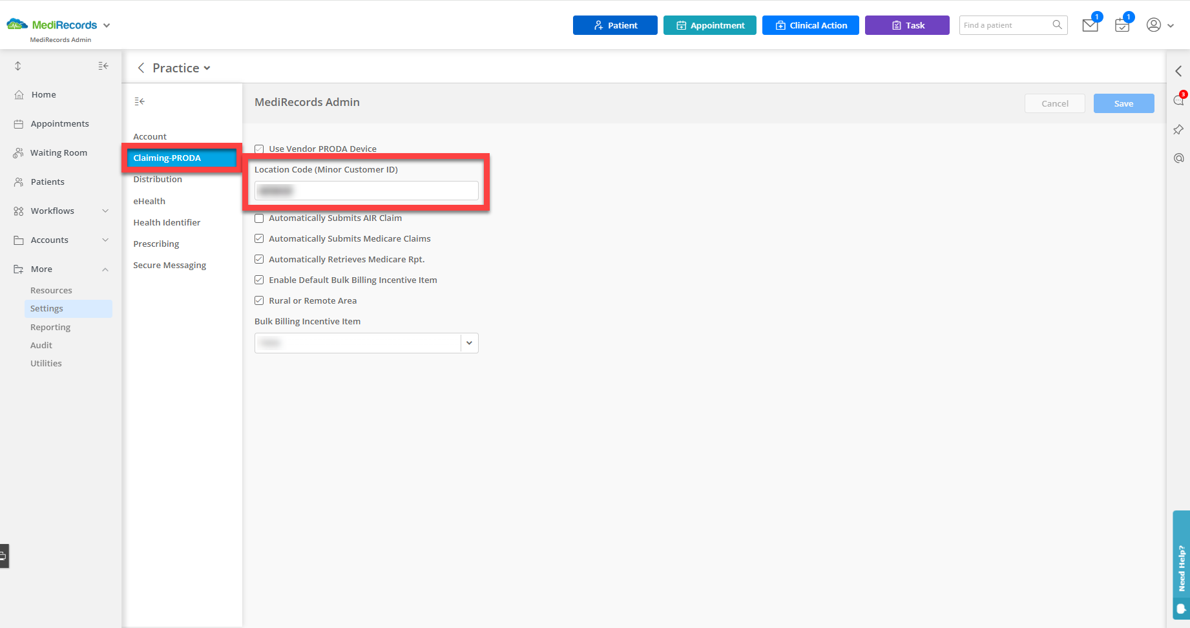Open the Need Help widget
The height and width of the screenshot is (628, 1190).
tap(1182, 565)
